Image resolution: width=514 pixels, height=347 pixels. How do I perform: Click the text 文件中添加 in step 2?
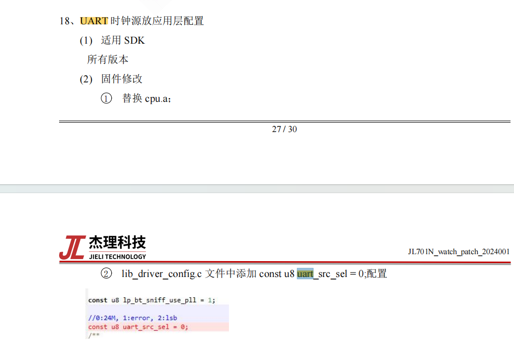(x=231, y=273)
